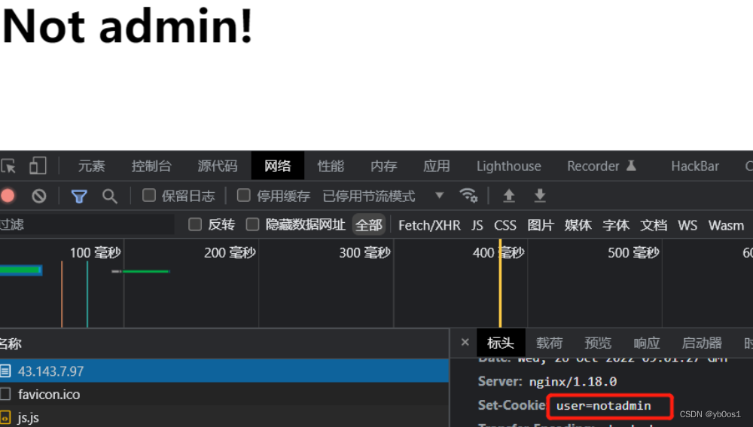The width and height of the screenshot is (753, 427).
Task: Switch to the 应用 tab
Action: coord(436,166)
